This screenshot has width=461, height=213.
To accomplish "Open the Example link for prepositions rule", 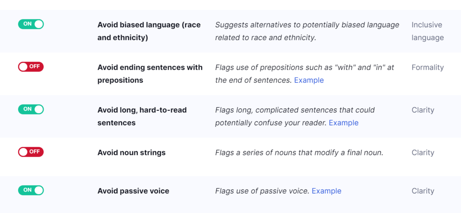I will pyautogui.click(x=309, y=80).
